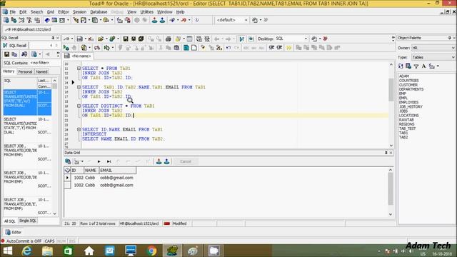The height and width of the screenshot is (257, 457).
Task: Select the <no name> editor tab
Action: point(79,56)
